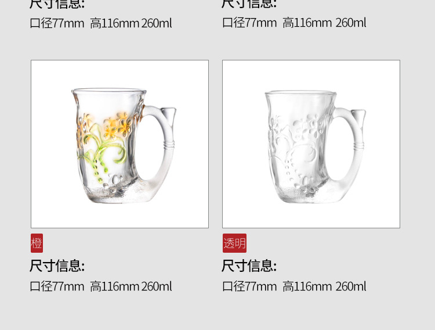Click the transparent glass mug image
Viewport: 435px width, 330px height.
click(x=311, y=144)
